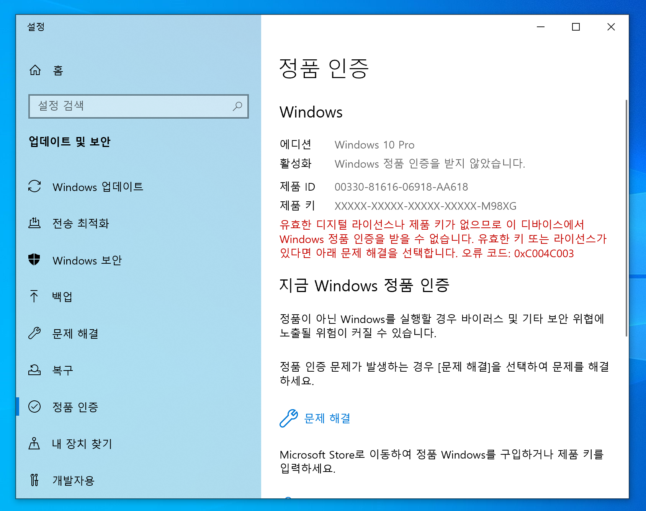Focus the 설정 검색 search field
Image resolution: width=646 pixels, height=511 pixels.
pyautogui.click(x=139, y=106)
